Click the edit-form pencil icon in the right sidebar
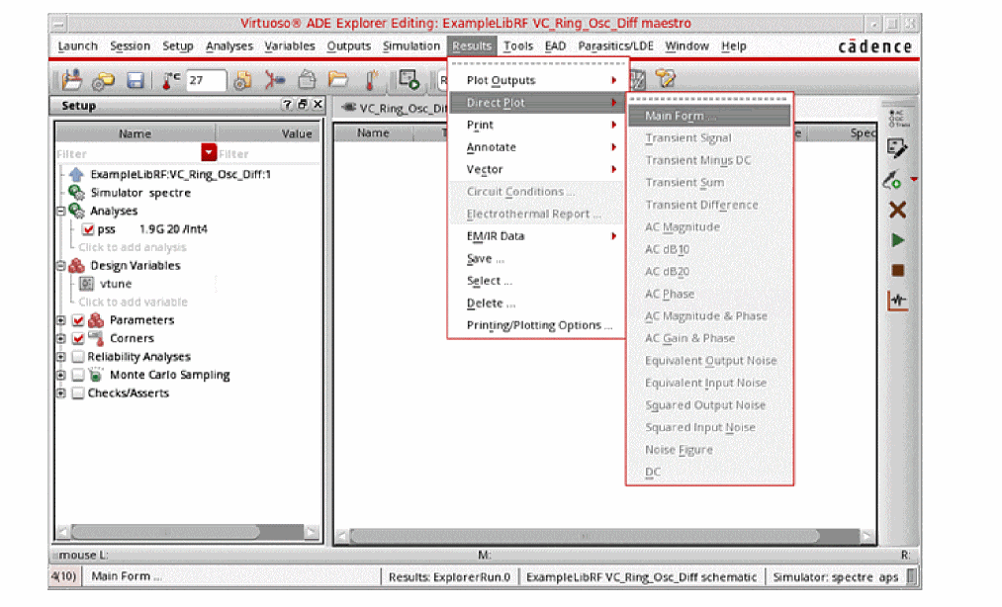The height and width of the screenshot is (607, 1002). [896, 149]
